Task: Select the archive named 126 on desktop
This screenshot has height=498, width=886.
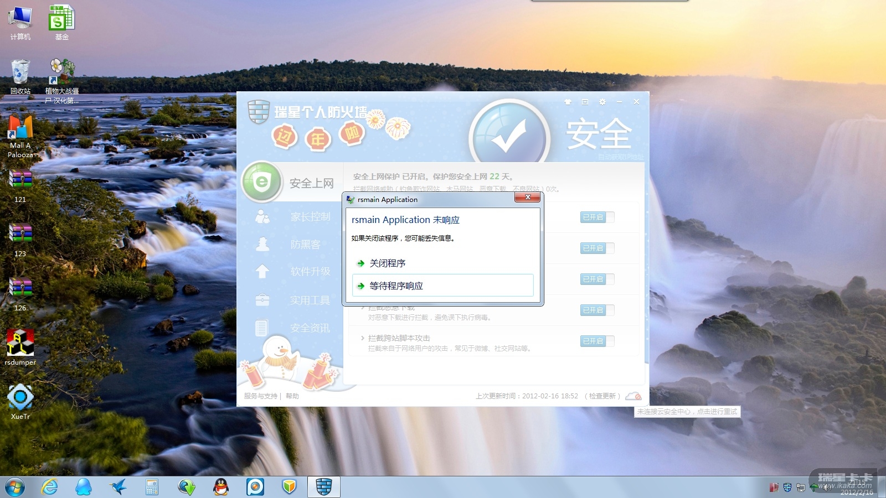Action: 20,294
